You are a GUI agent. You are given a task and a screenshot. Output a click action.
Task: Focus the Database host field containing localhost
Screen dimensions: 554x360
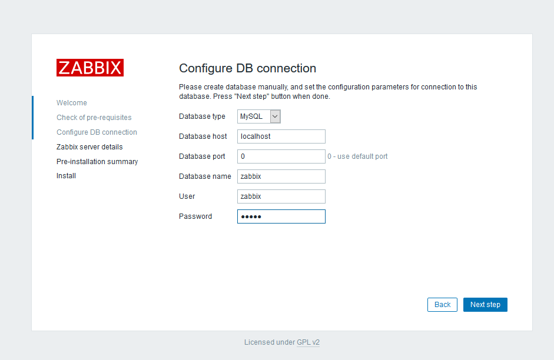[281, 136]
